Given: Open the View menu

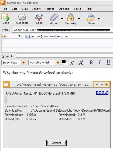Looking at the screenshot, I should click(25, 9).
